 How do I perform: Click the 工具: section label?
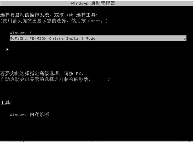[6, 103]
